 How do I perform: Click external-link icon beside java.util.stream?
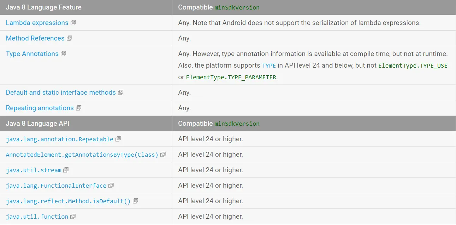pyautogui.click(x=66, y=170)
